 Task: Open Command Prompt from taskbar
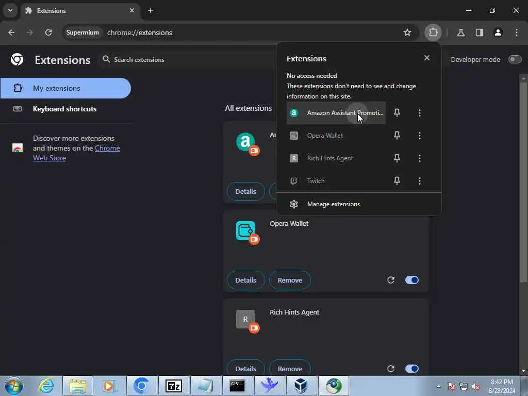(237, 386)
